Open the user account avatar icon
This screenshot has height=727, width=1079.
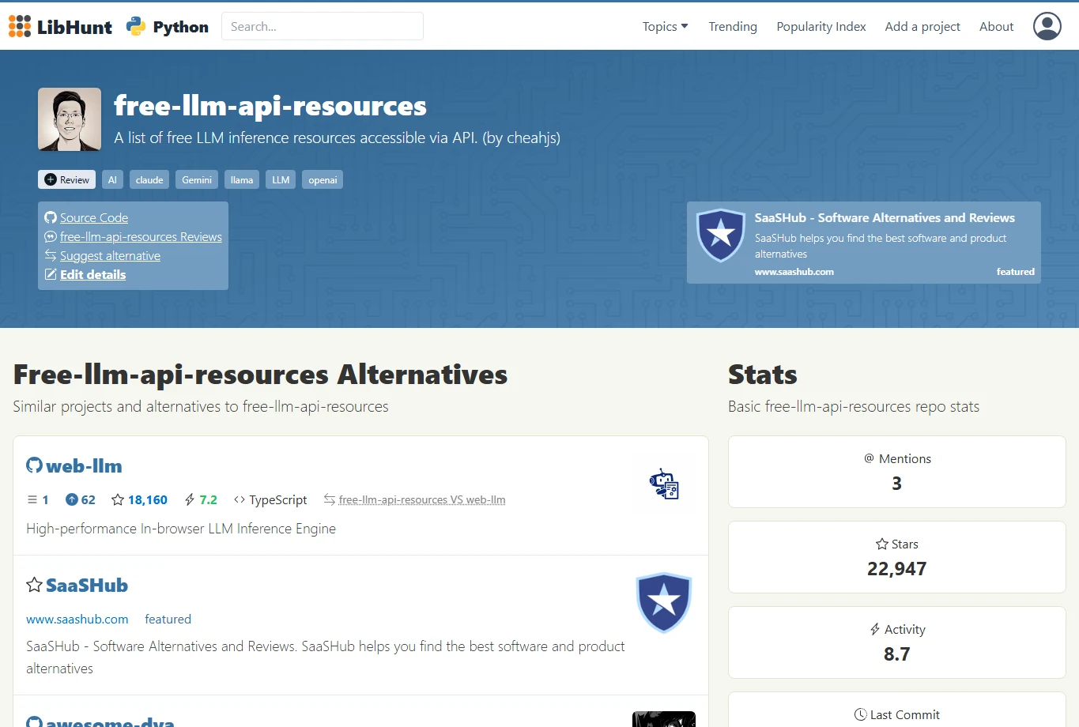[x=1047, y=26]
